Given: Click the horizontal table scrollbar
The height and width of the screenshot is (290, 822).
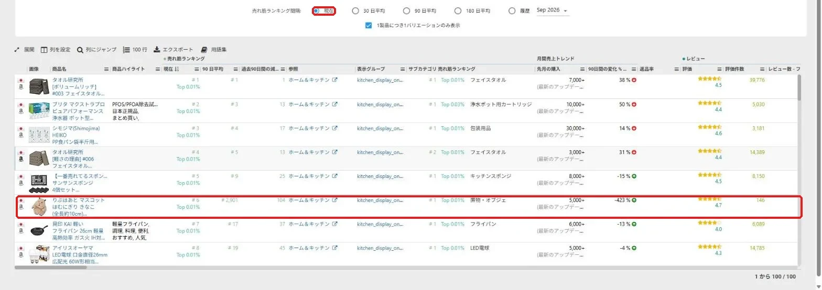Looking at the screenshot, I should click(x=51, y=267).
